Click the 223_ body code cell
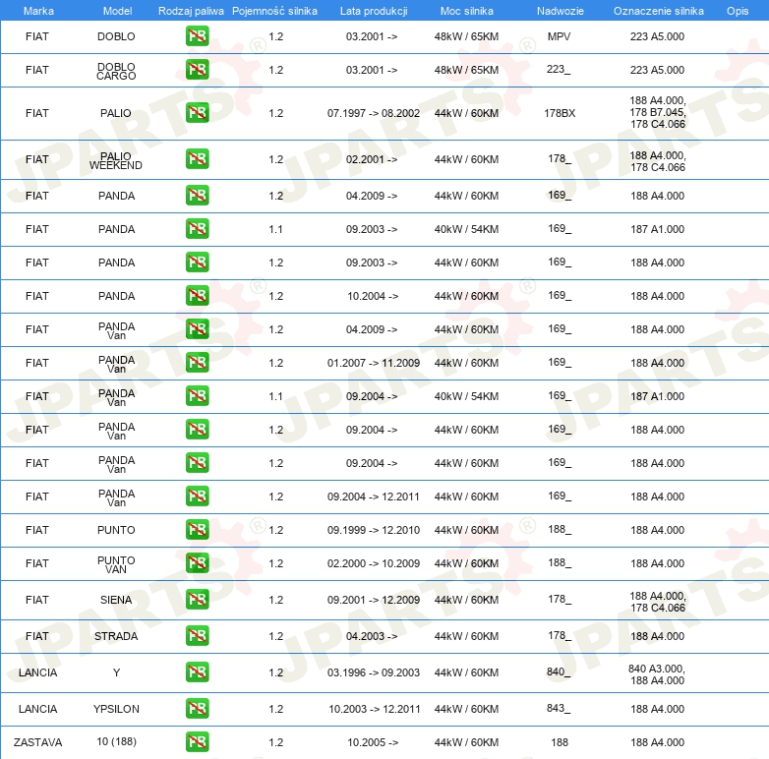 560,69
